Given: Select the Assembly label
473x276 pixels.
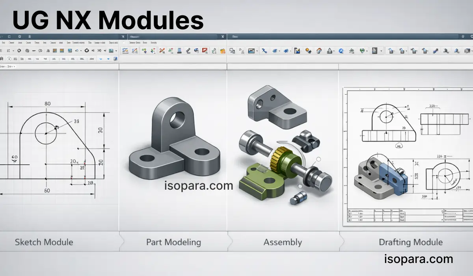Looking at the screenshot, I should point(283,242).
